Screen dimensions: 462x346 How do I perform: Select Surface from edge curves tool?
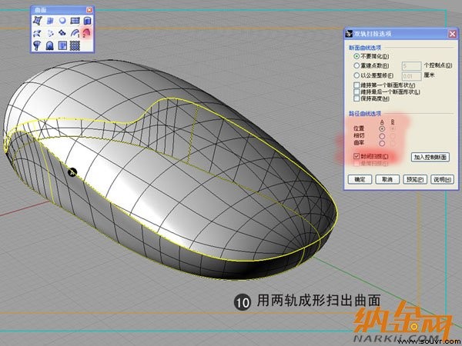coord(50,21)
